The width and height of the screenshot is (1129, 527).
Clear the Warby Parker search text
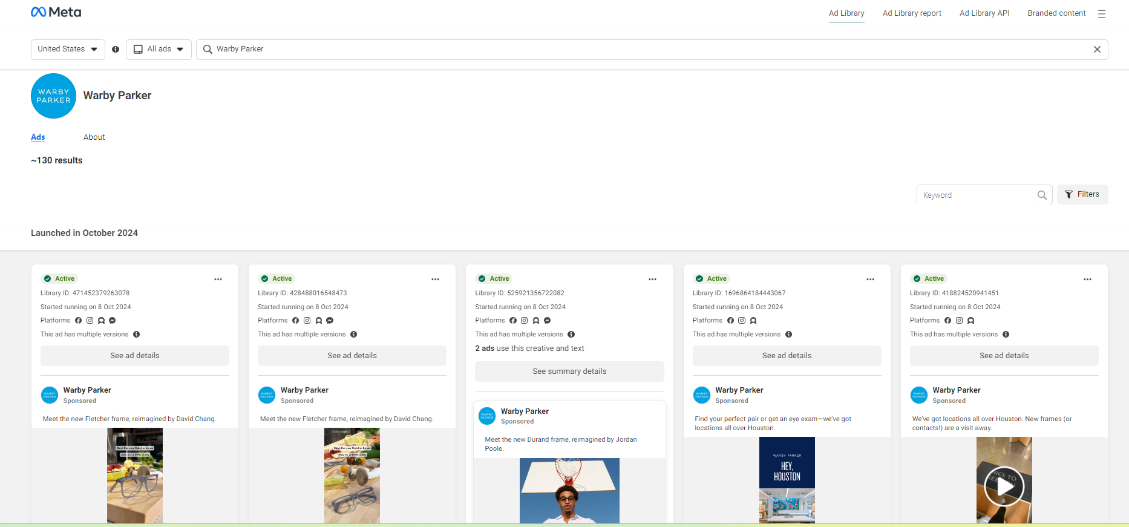1097,50
